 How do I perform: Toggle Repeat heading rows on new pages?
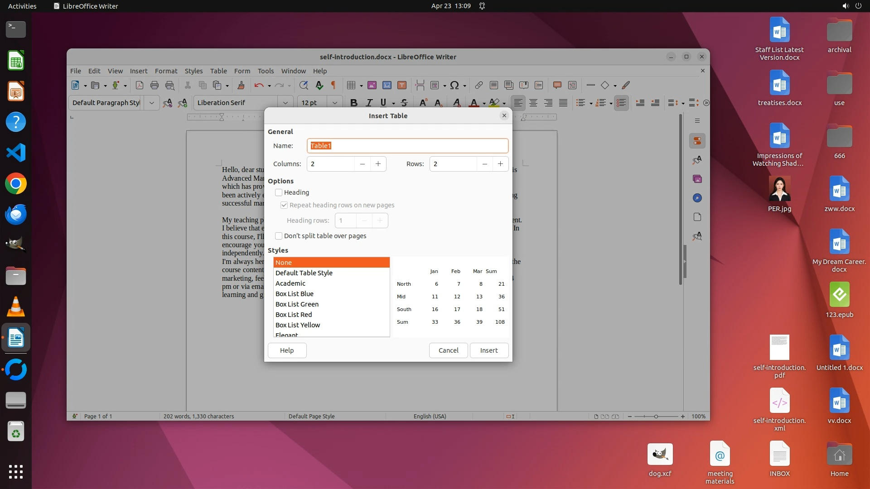(284, 205)
